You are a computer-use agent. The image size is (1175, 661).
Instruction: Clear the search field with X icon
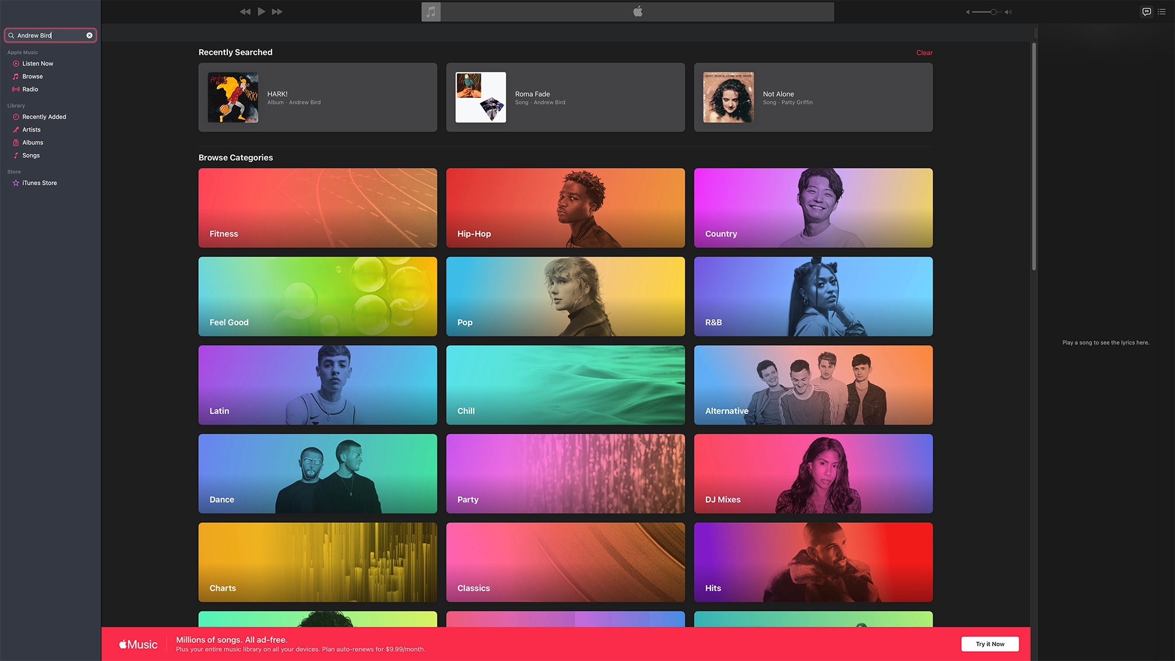pyautogui.click(x=89, y=36)
